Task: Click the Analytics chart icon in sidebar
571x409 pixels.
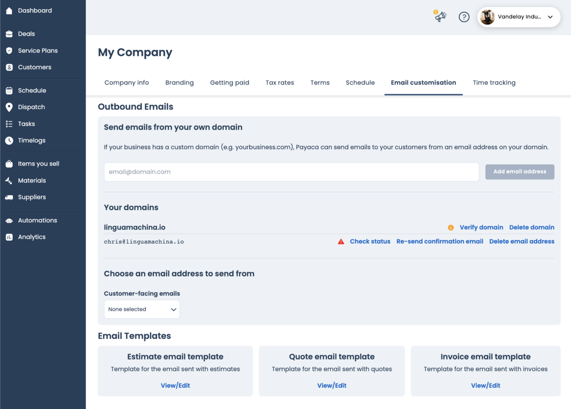Action: pos(9,237)
